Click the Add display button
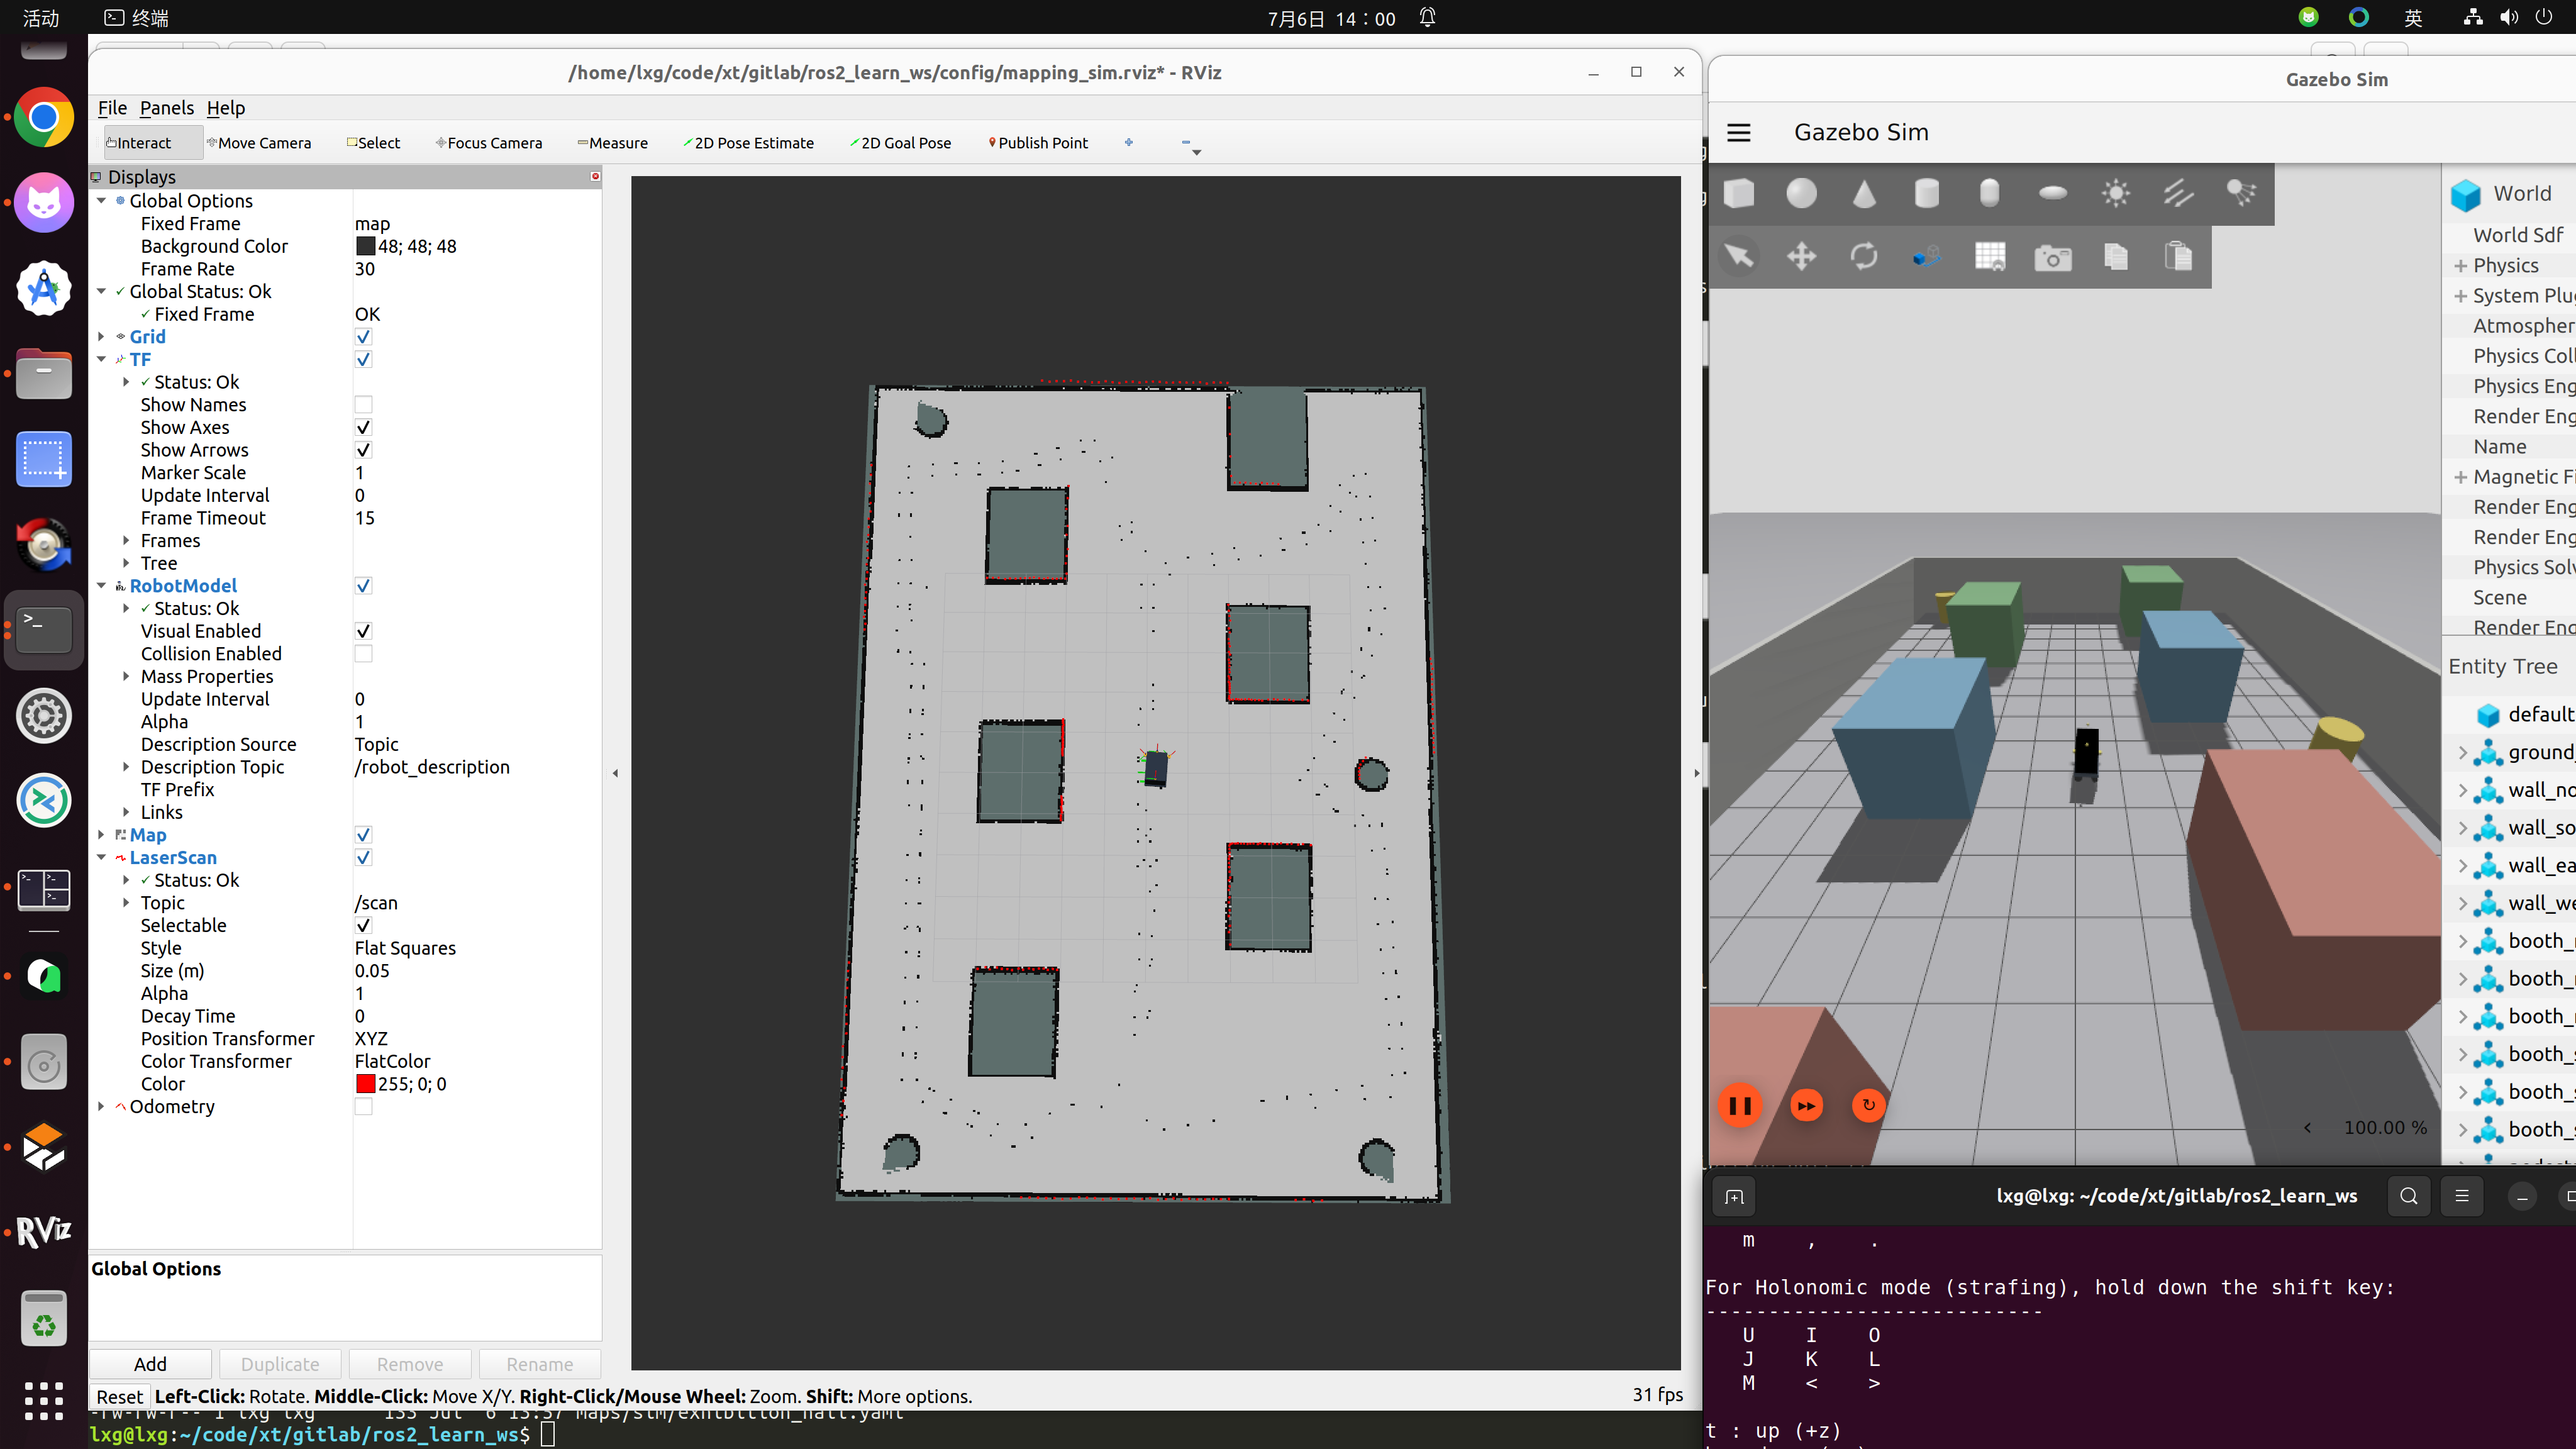Screen dimensions: 2576x1449 coord(150,1364)
